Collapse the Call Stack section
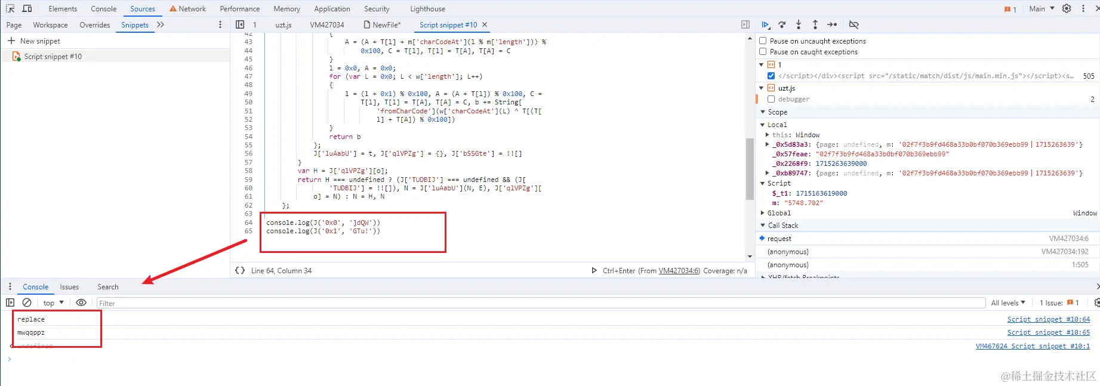The width and height of the screenshot is (1100, 386). click(x=763, y=225)
